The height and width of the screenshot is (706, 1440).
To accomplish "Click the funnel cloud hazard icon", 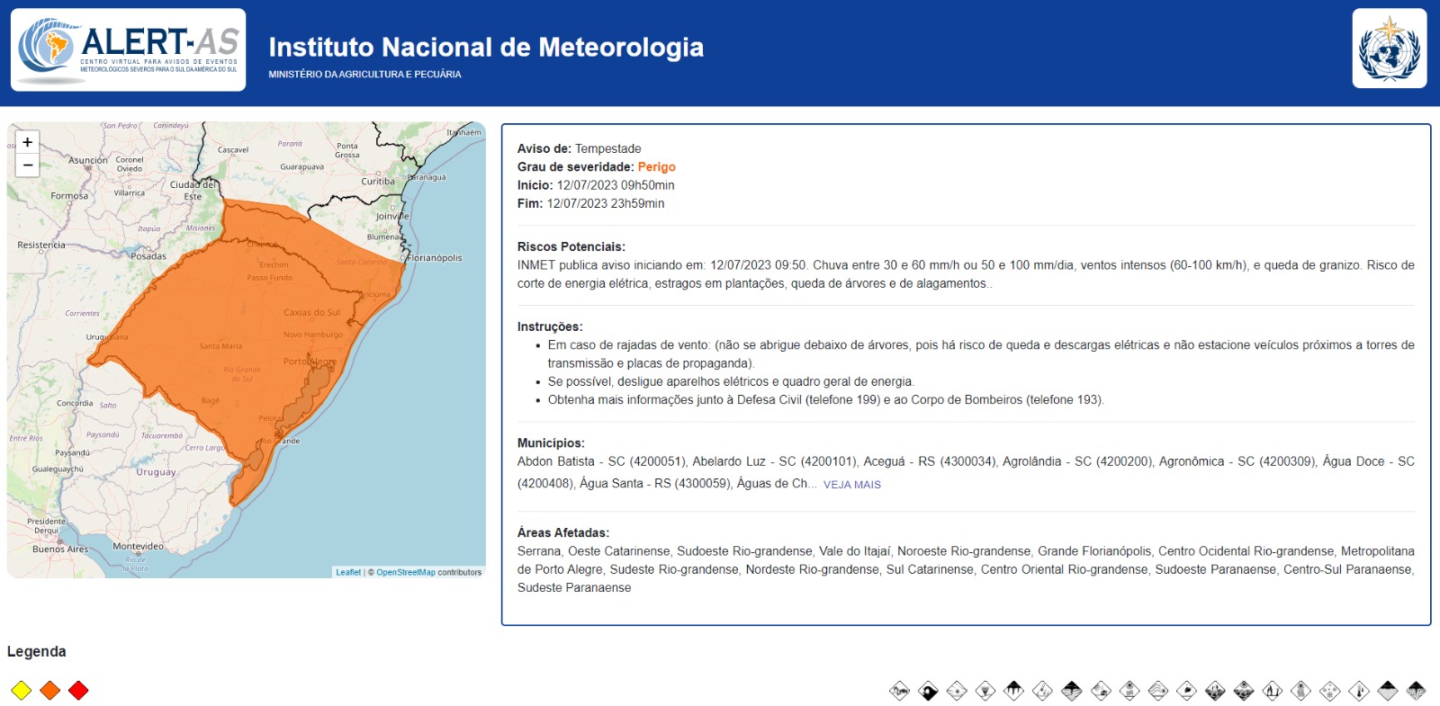I will point(985,691).
